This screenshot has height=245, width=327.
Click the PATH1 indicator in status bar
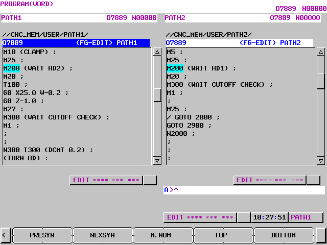click(x=306, y=217)
